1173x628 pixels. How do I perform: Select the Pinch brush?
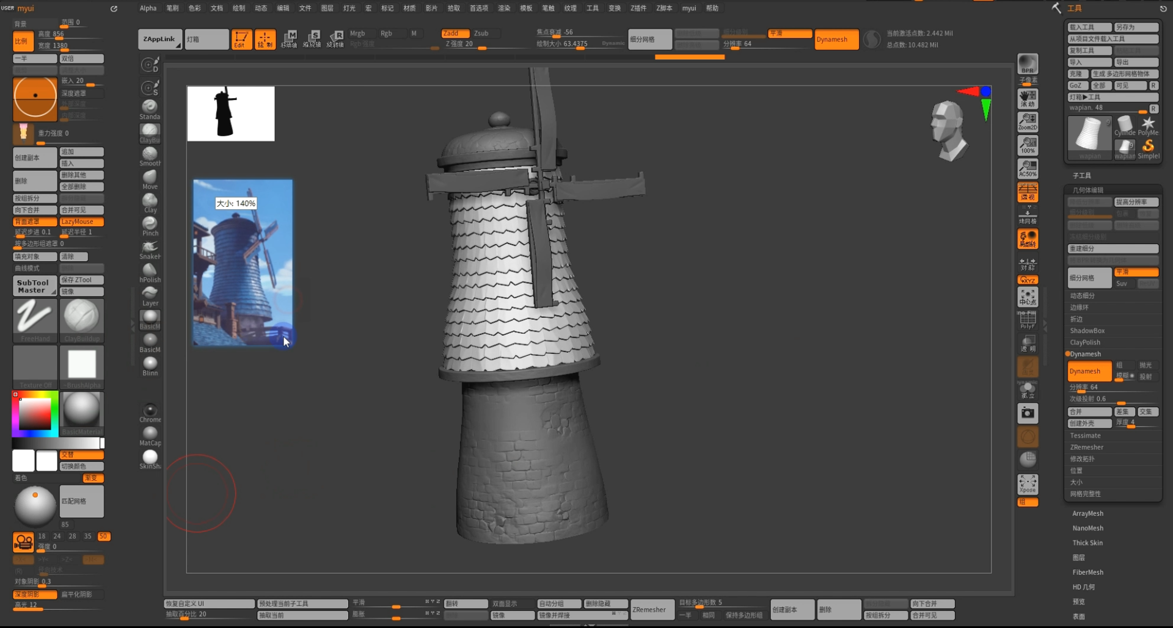tap(150, 226)
